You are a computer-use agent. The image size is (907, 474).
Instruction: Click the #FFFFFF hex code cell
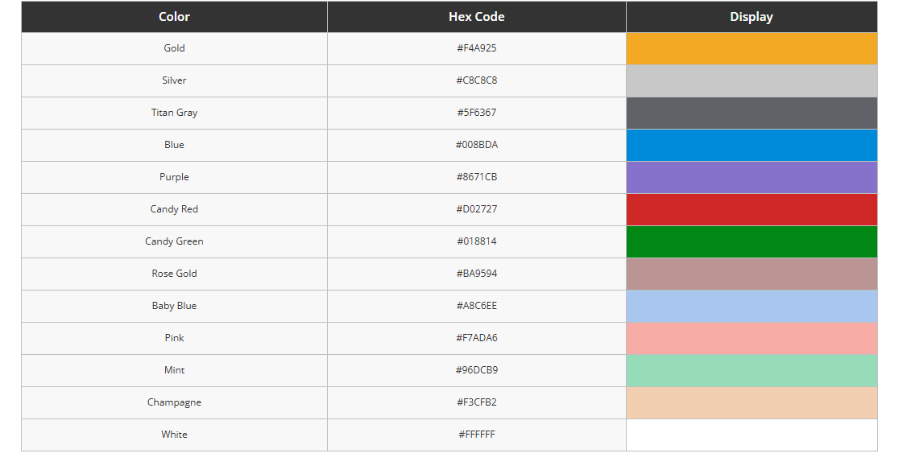click(477, 435)
